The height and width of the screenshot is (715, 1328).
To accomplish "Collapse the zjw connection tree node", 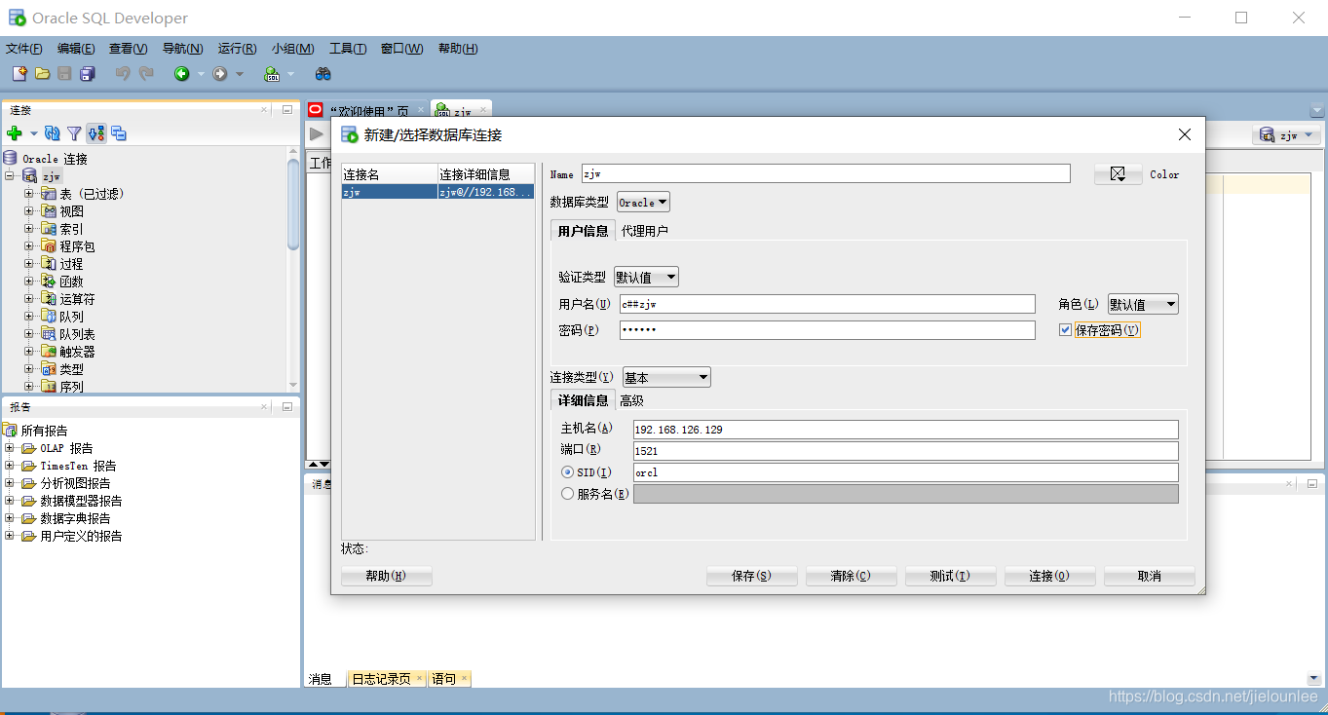I will pos(10,176).
